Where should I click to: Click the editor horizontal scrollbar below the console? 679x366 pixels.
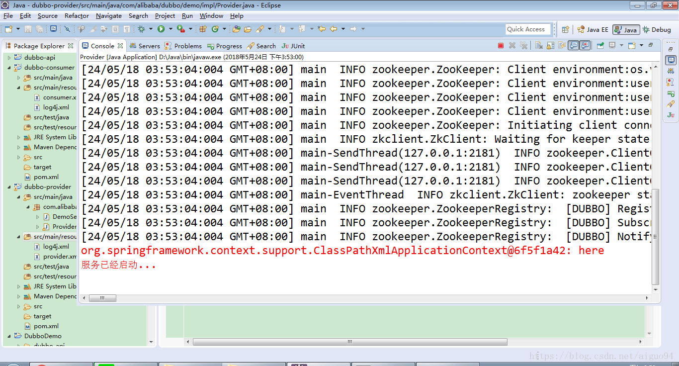tap(350, 342)
